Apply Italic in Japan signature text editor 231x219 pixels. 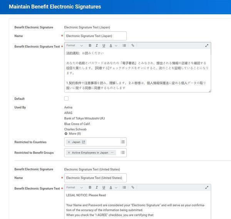tap(97, 45)
